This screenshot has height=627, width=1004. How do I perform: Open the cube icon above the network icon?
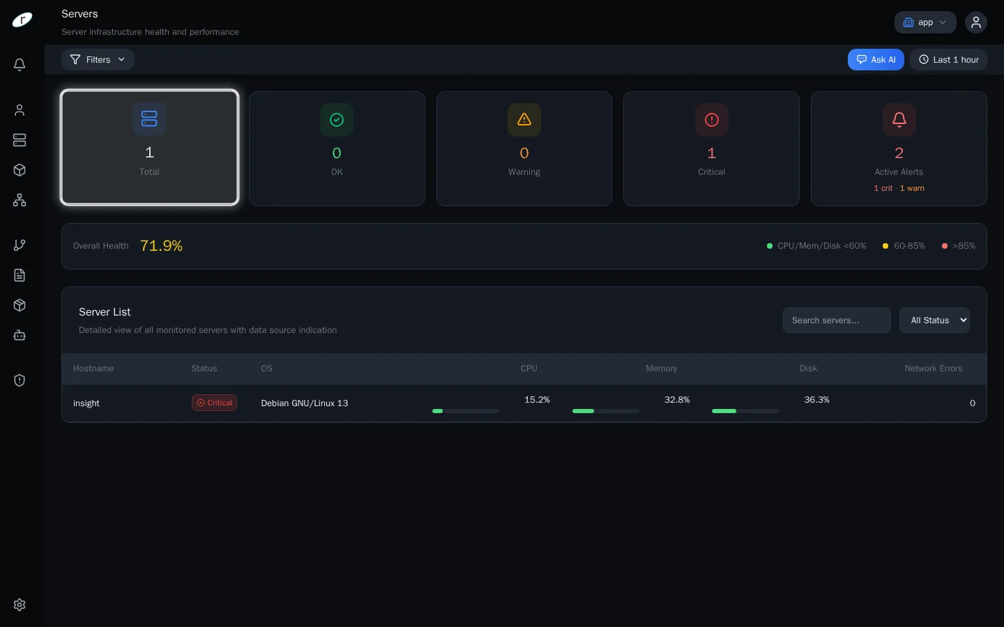click(20, 170)
